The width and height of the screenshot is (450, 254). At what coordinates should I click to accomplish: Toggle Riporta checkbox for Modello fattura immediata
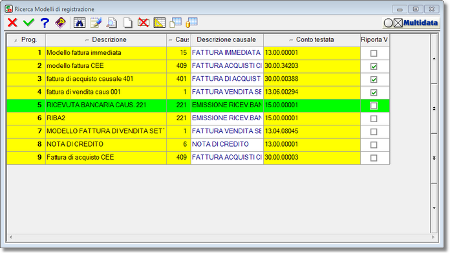[x=373, y=54]
